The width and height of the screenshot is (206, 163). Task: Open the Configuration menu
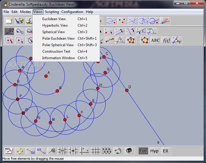[72, 12]
